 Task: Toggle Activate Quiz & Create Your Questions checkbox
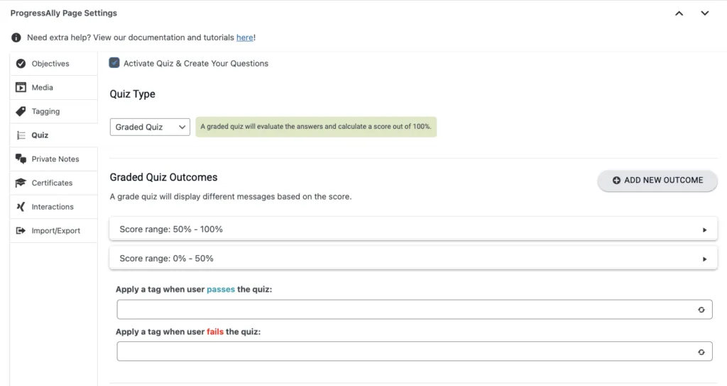coord(114,63)
